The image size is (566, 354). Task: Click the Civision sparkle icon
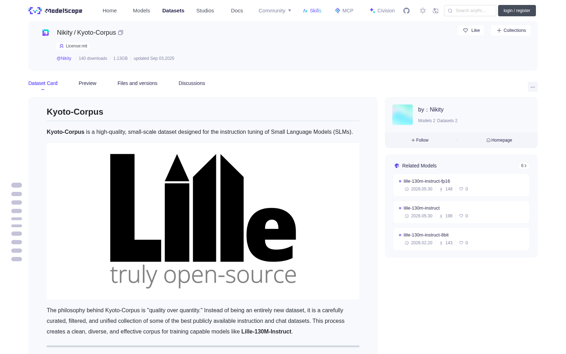372,11
